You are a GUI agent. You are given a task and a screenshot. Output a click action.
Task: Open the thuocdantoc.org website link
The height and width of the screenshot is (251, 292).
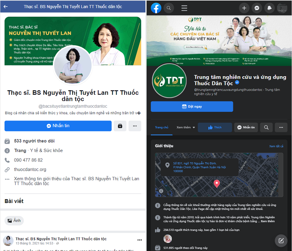click(x=30, y=169)
